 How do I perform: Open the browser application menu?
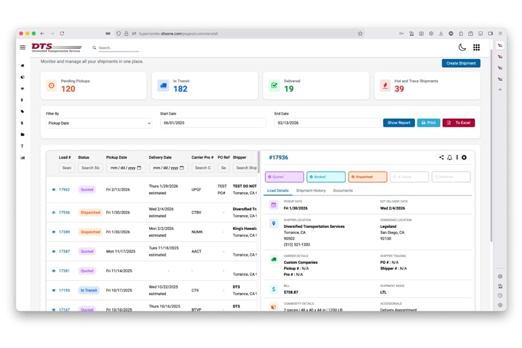(x=500, y=34)
